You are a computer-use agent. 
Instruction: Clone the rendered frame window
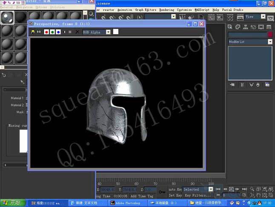39,32
